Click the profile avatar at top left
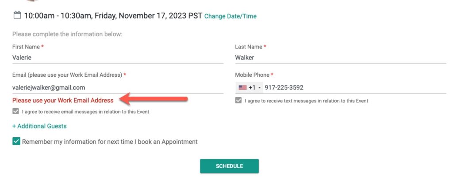Screen dimensions: 453x184 coord(32,0)
